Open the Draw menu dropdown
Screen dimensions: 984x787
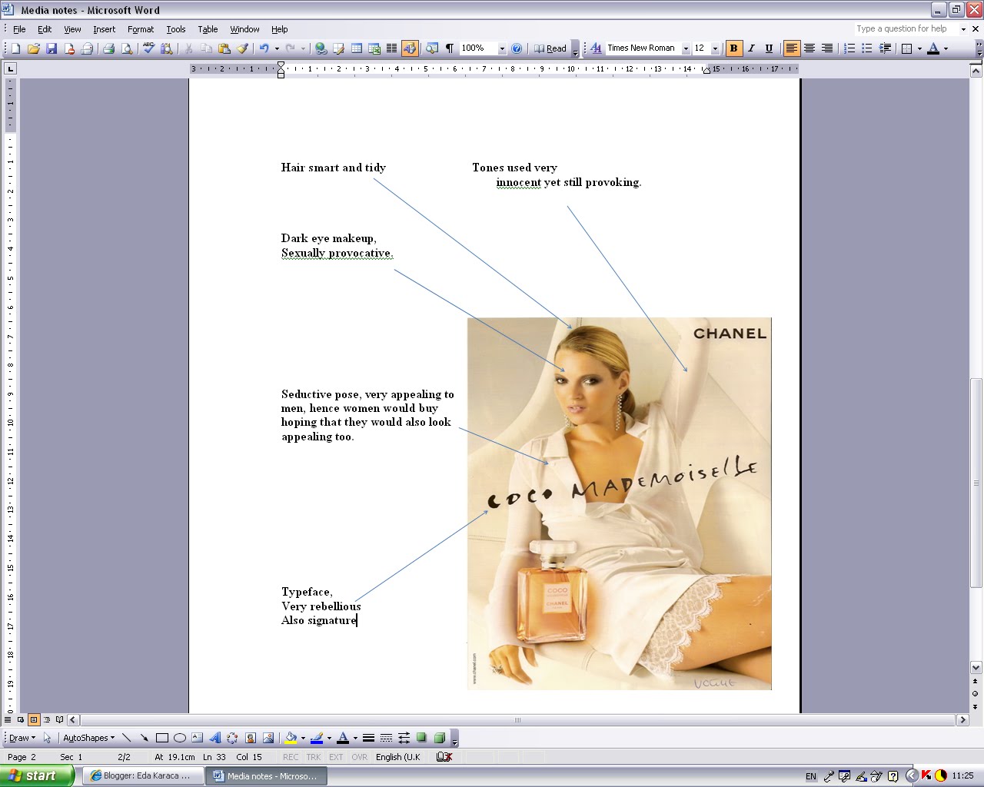pos(22,738)
